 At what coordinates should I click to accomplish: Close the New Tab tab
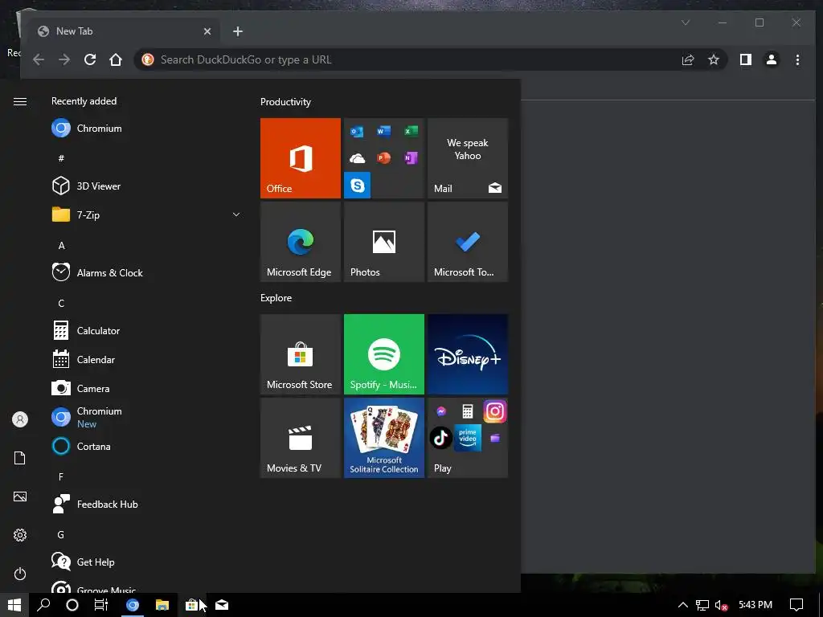(207, 31)
